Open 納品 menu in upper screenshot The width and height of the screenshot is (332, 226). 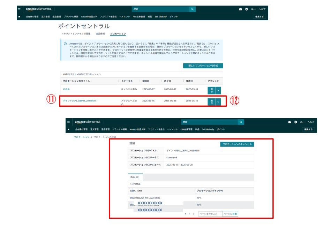pos(150,16)
